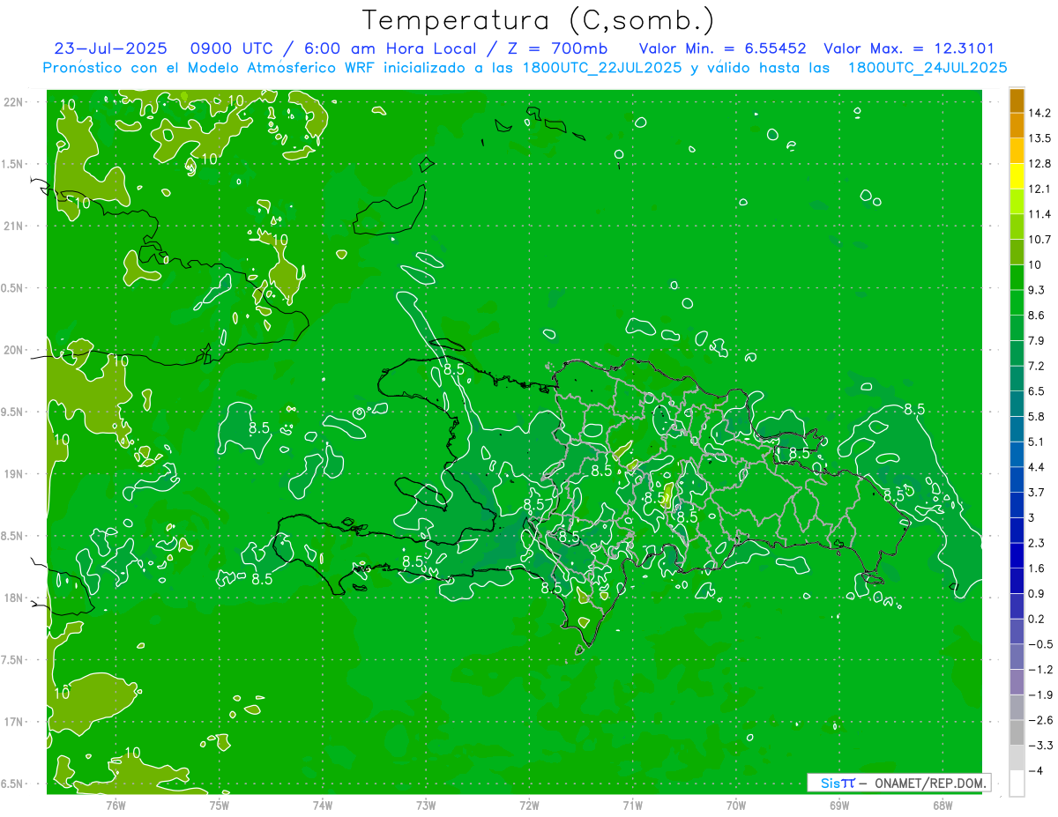This screenshot has height=817, width=1058.
Task: Click the map title 'Temperatura (C,somb.)'
Action: click(x=538, y=19)
